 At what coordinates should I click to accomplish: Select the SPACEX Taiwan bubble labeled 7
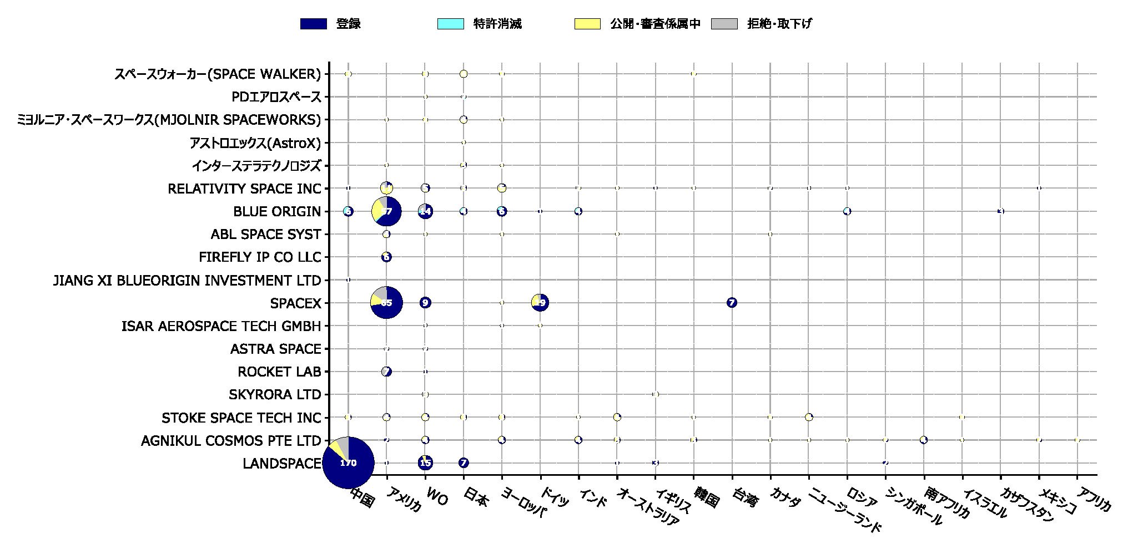click(x=732, y=303)
